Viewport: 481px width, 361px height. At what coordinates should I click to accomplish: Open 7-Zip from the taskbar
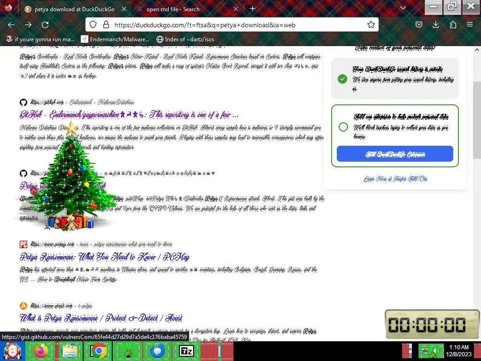click(186, 351)
